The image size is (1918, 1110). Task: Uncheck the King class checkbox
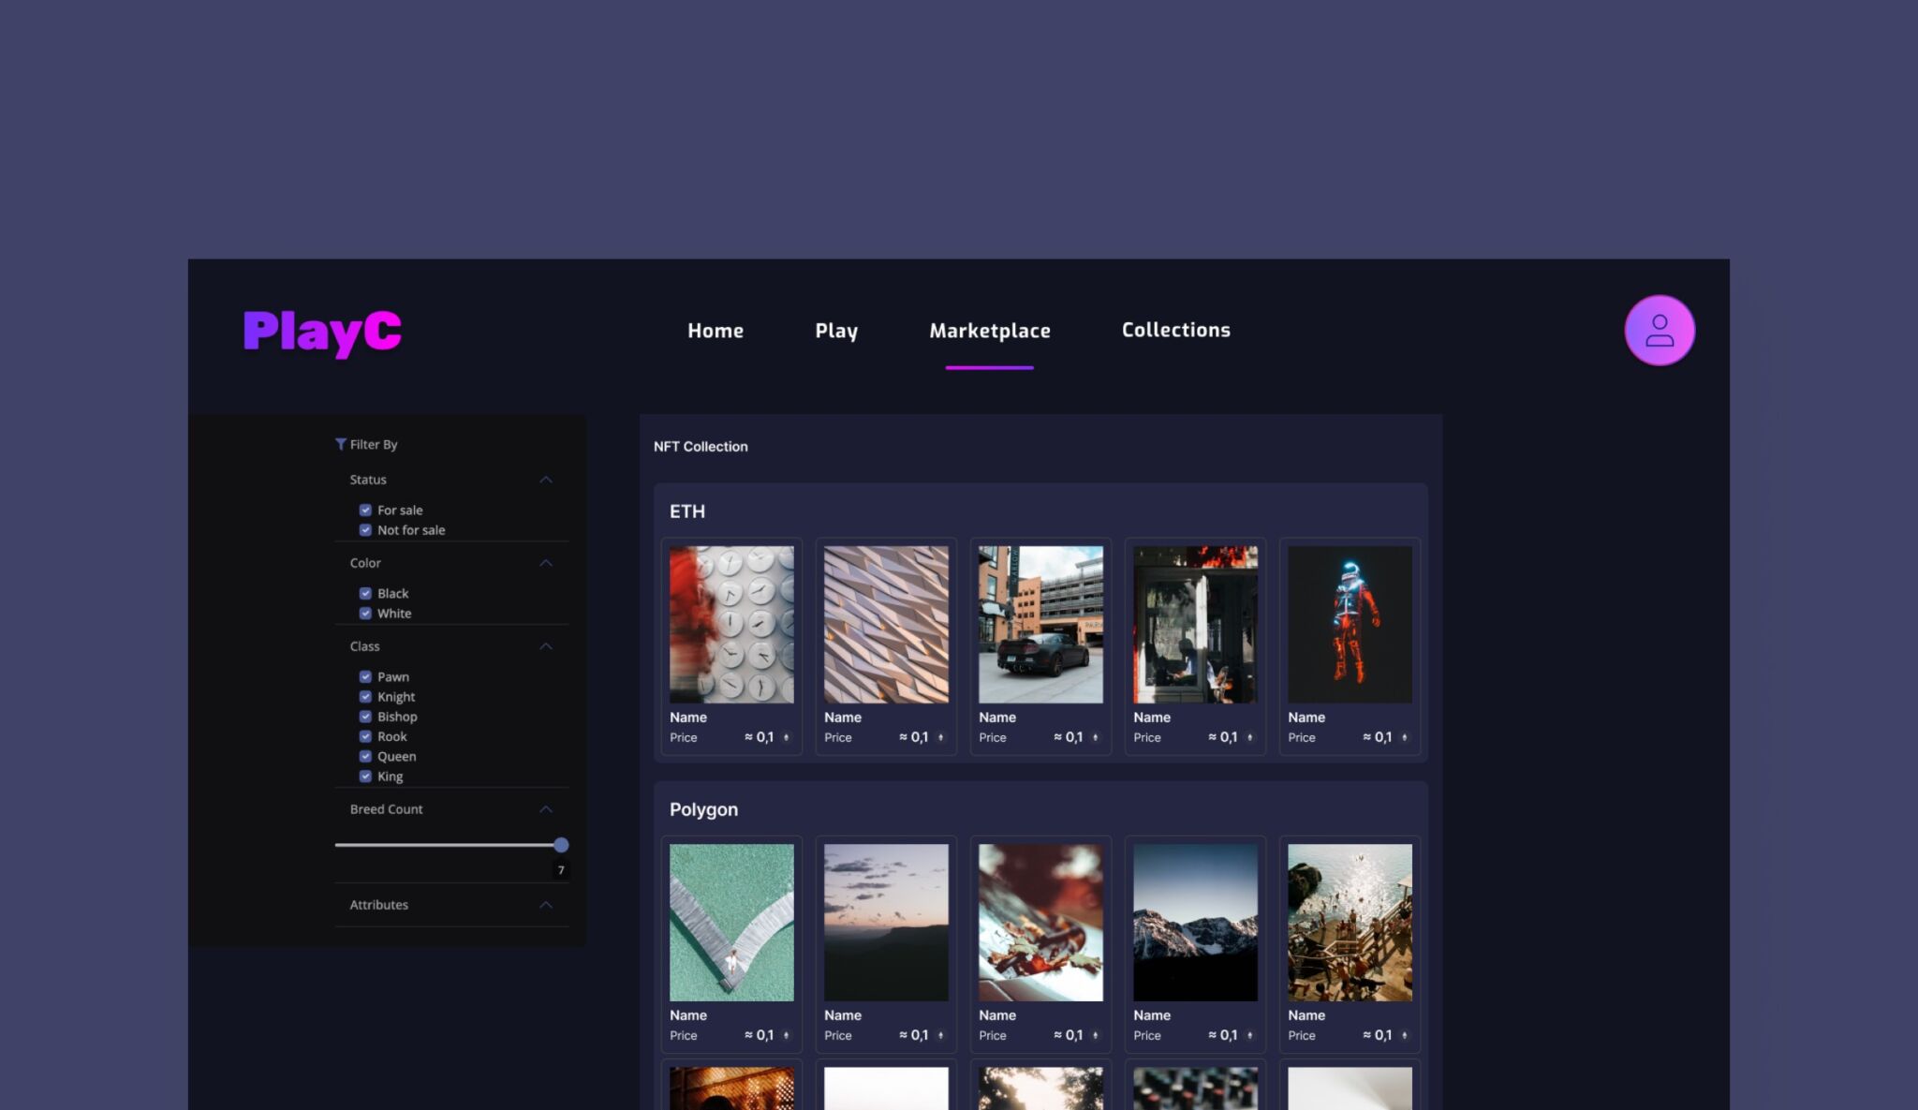pyautogui.click(x=365, y=776)
